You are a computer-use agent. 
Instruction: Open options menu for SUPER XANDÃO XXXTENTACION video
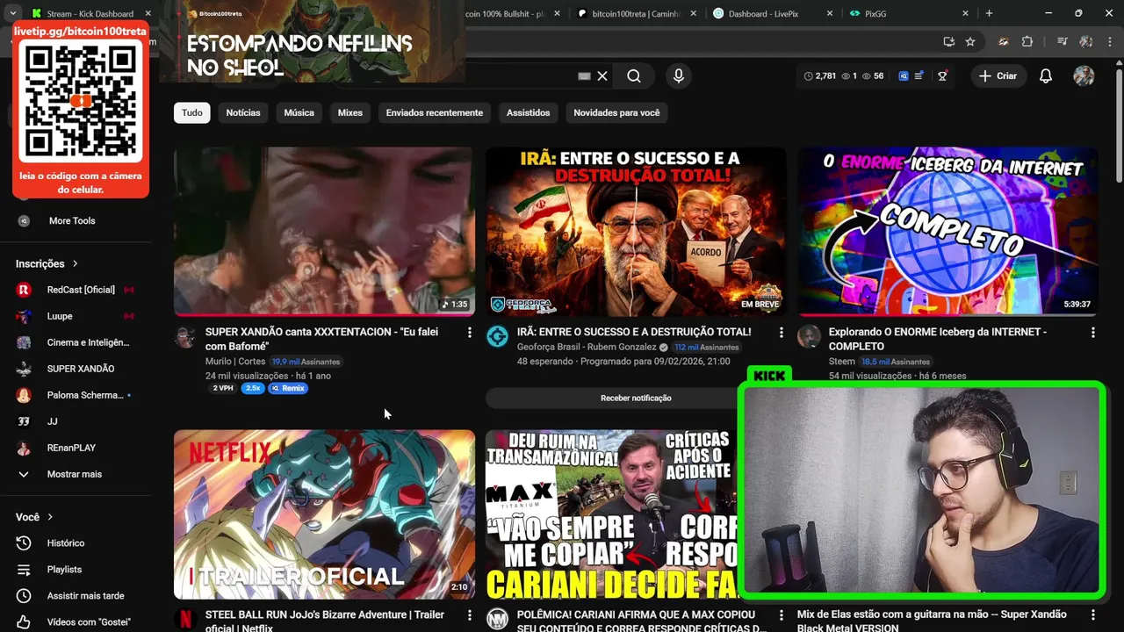469,333
